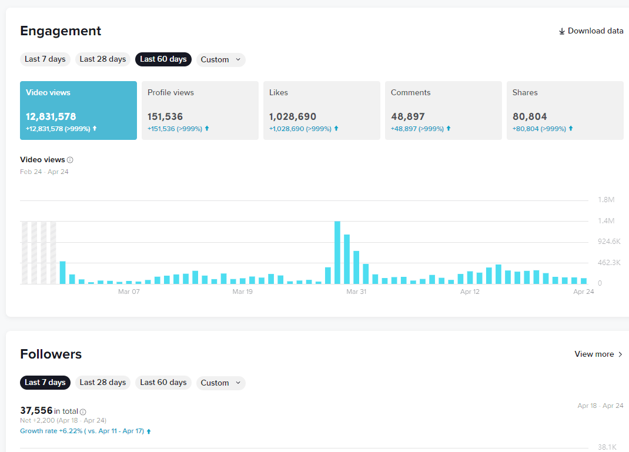This screenshot has width=629, height=452.
Task: Select the Likes metric card
Action: pyautogui.click(x=322, y=111)
